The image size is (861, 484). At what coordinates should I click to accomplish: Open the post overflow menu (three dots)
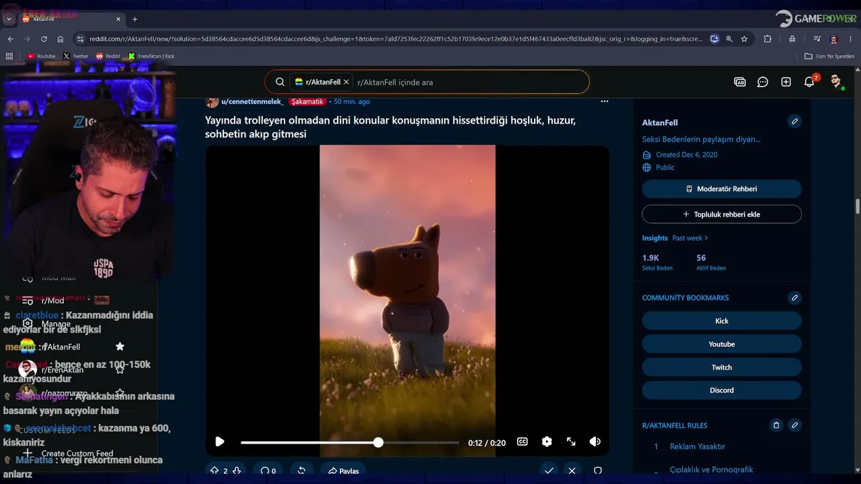pos(604,102)
